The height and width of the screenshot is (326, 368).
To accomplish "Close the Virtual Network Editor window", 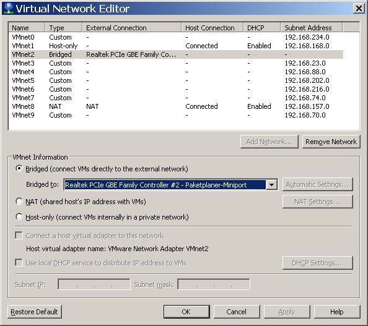I will 359,9.
